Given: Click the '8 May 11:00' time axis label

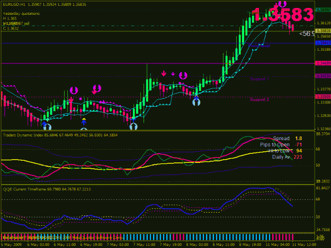Looking at the screenshot, I should 223,245.
